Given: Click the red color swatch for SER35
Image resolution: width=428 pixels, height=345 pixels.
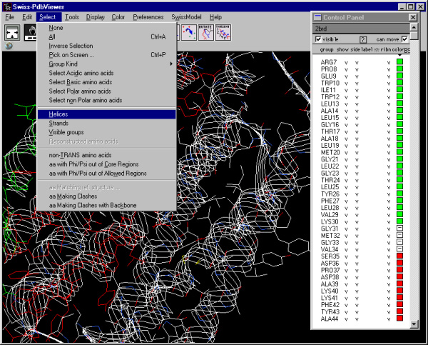Looking at the screenshot, I should (399, 255).
